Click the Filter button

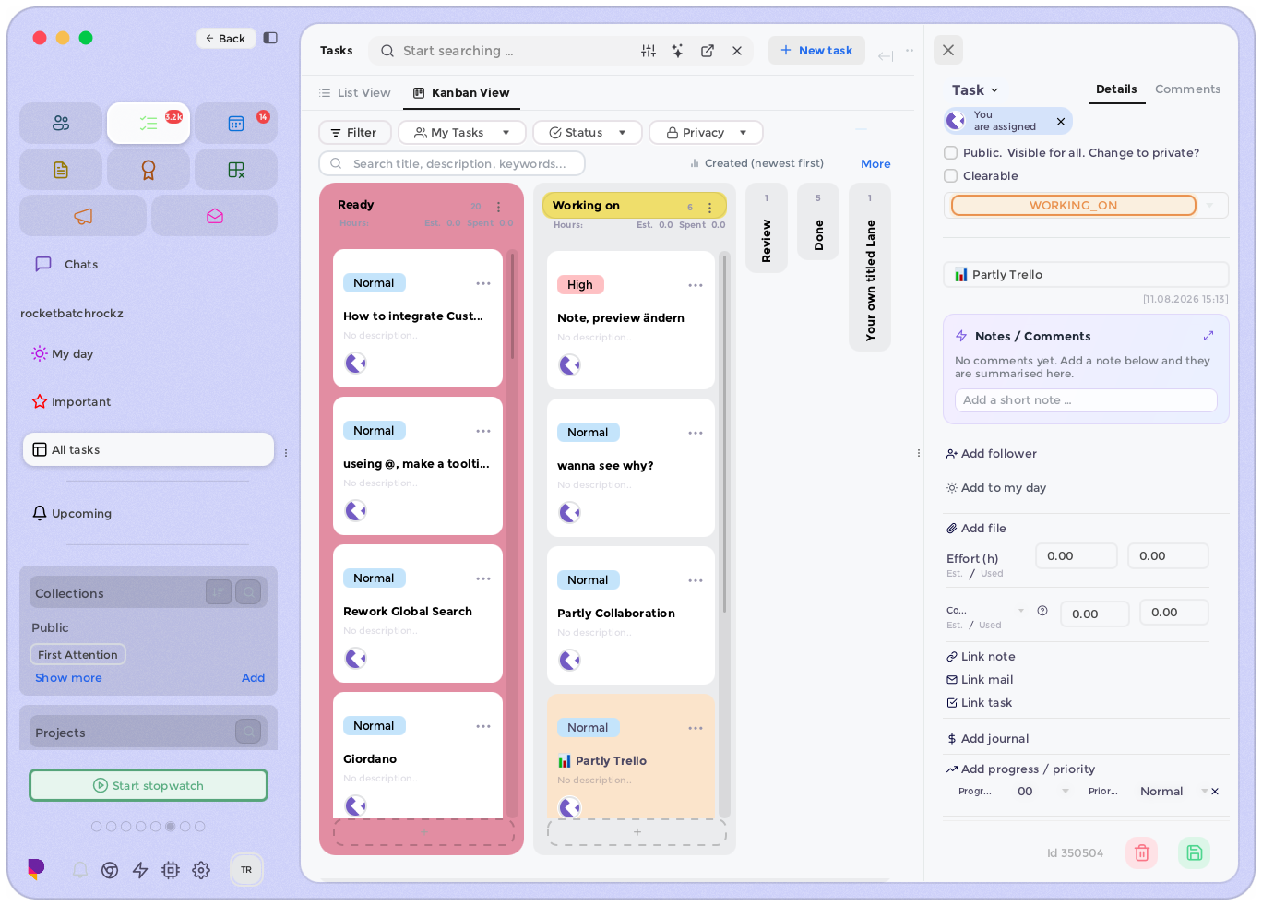click(x=355, y=133)
